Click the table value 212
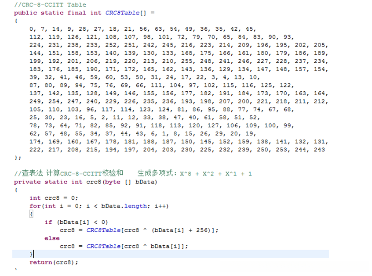 [319, 101]
